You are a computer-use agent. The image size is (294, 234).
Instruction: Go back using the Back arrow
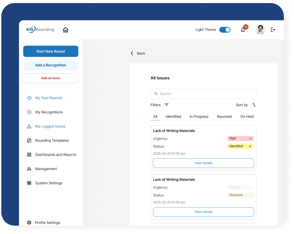click(137, 53)
